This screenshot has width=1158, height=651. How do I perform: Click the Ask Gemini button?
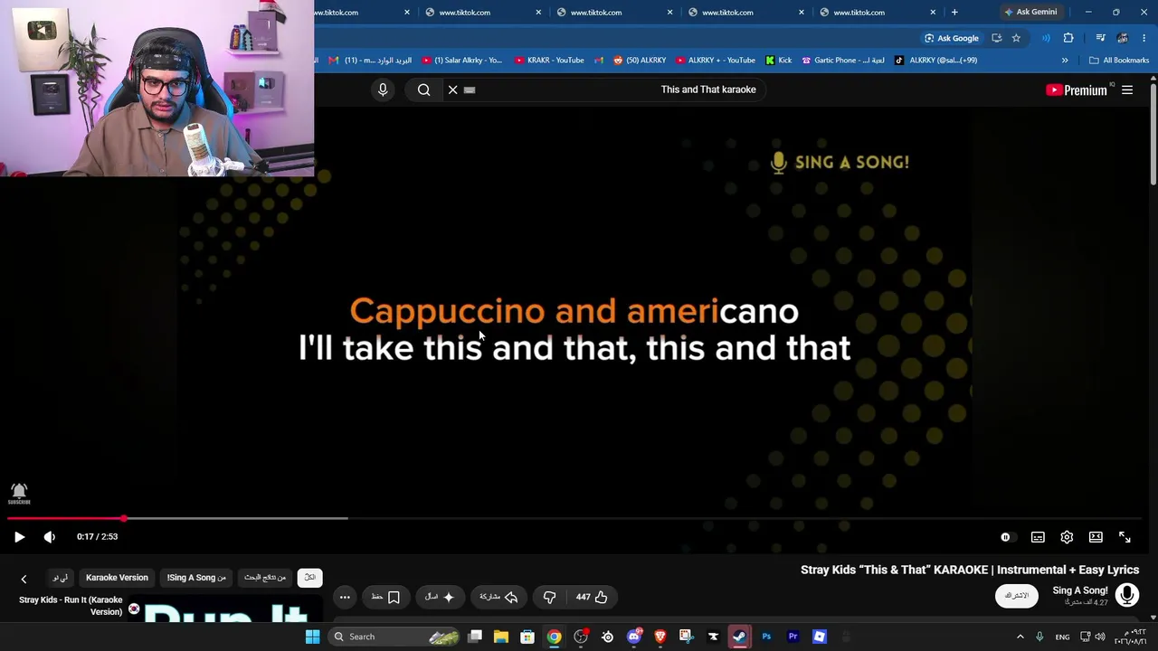point(1030,12)
